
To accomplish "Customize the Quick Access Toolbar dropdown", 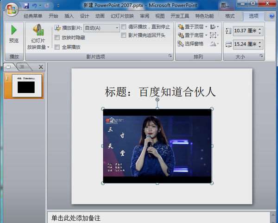I will [x=58, y=6].
